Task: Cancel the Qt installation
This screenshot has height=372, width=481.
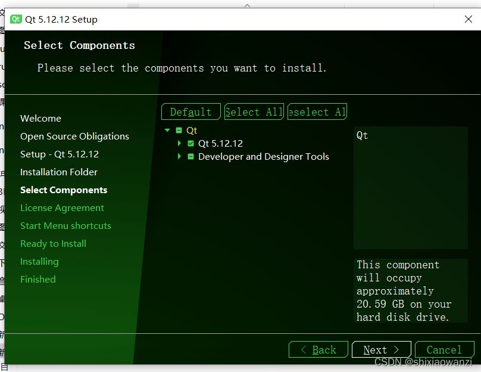Action: (445, 349)
